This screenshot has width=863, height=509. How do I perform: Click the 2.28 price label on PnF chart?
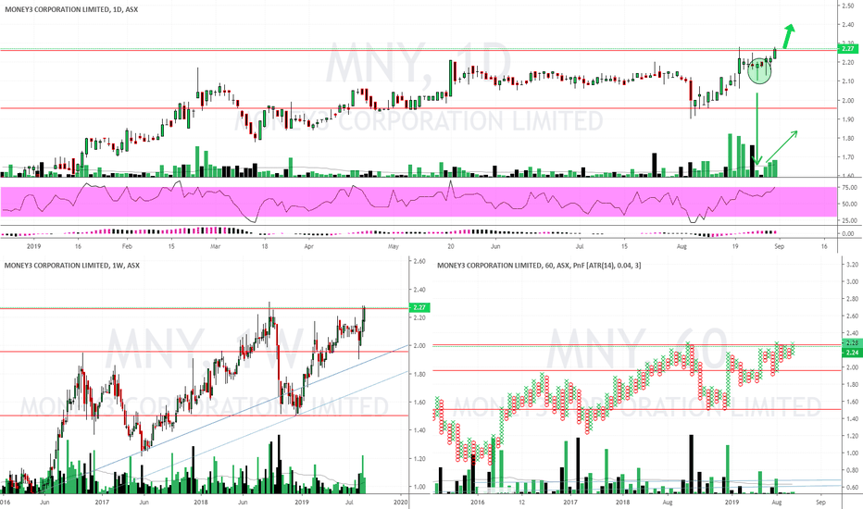852,343
